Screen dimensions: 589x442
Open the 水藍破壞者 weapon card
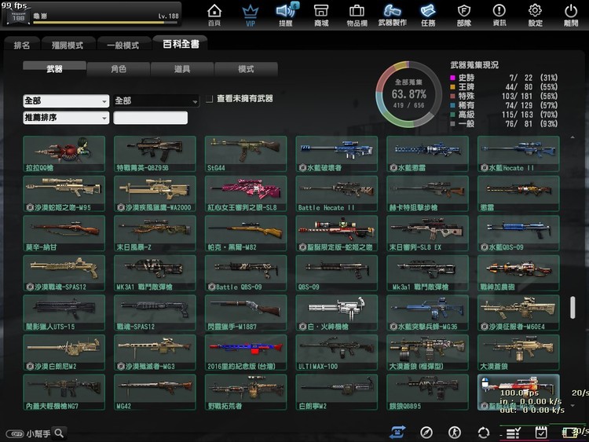click(x=337, y=154)
